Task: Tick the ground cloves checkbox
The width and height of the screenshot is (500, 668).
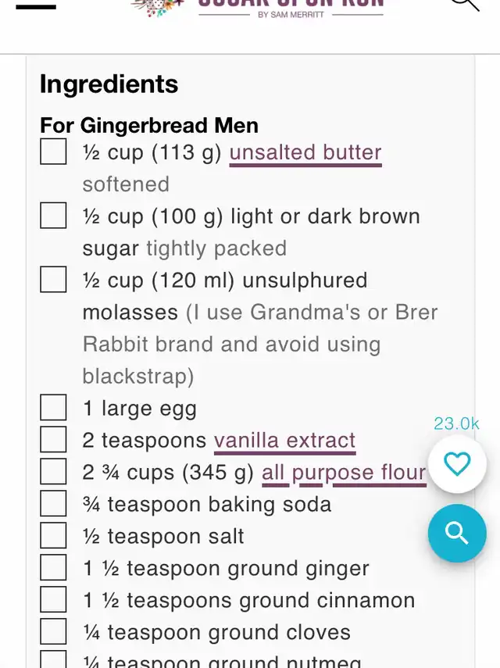Action: (x=53, y=631)
